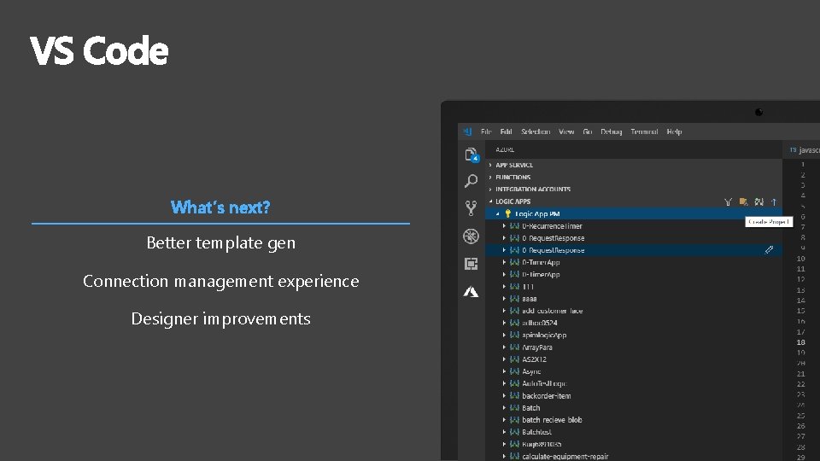
Task: Select the 'AutoTestLogic' logic app
Action: (544, 383)
